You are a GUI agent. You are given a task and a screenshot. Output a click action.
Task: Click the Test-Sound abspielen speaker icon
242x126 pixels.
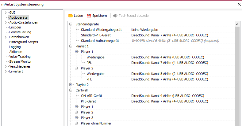(115, 16)
